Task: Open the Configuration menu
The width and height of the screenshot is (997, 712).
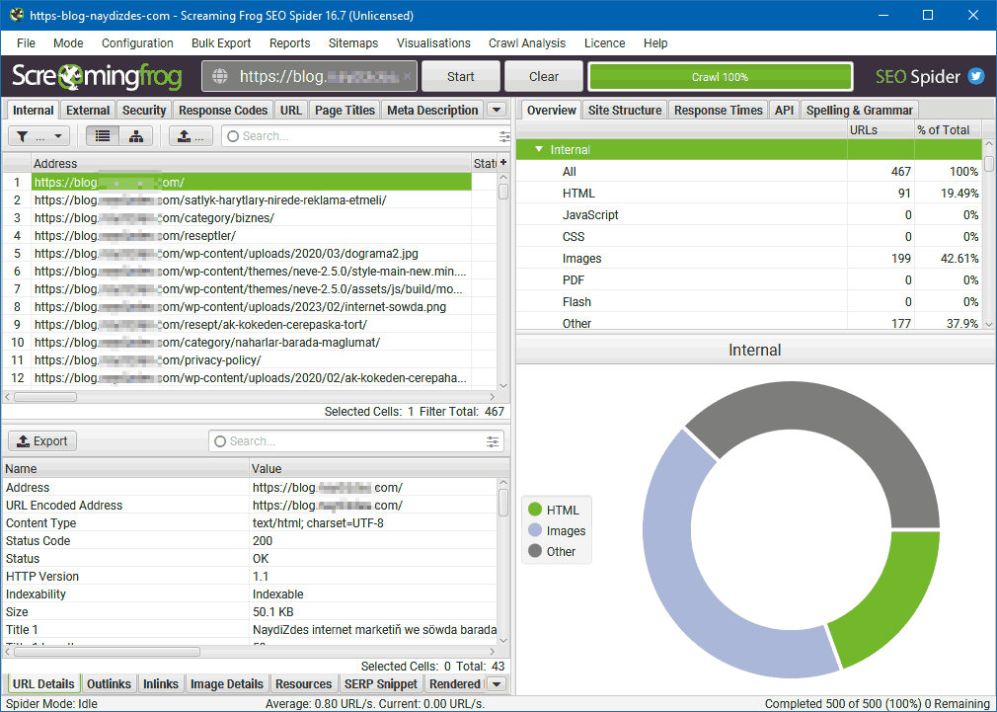Action: (x=137, y=43)
